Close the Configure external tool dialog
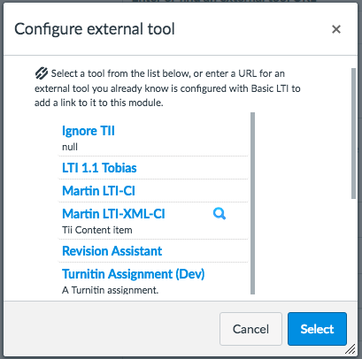 (336, 29)
